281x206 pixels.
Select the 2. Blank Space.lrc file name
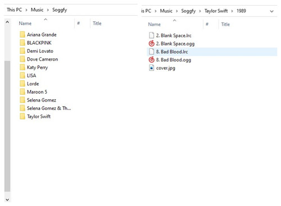[174, 35]
